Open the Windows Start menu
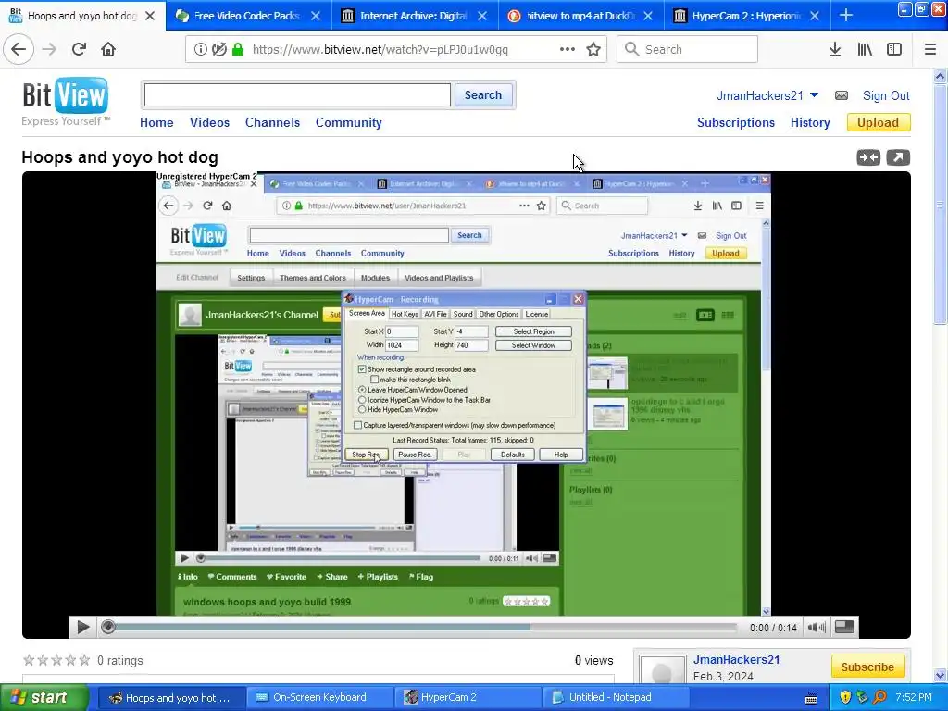This screenshot has height=711, width=948. coord(44,697)
